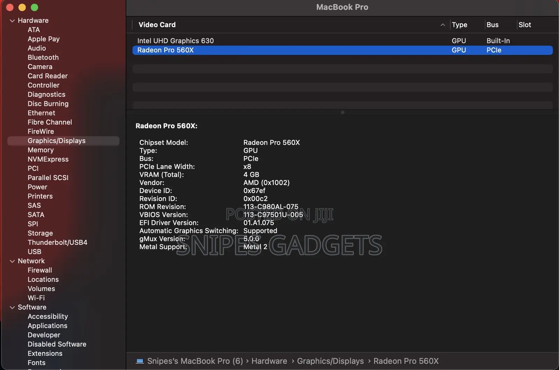This screenshot has width=559, height=370.
Task: Select Graphics/Displays in the sidebar
Action: click(x=63, y=141)
